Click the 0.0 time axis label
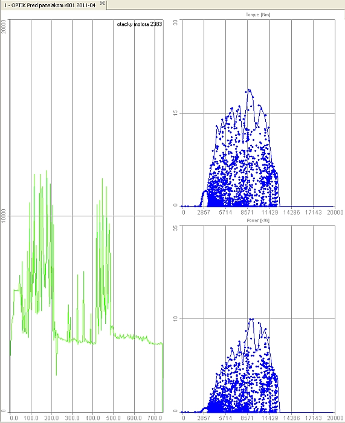Viewport: 345px width, 423px height. point(13,418)
